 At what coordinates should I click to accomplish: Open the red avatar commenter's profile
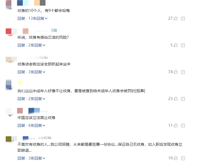10,32
